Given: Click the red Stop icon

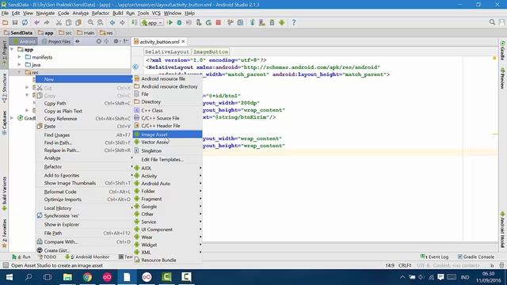Looking at the screenshot, I should click(219, 22).
